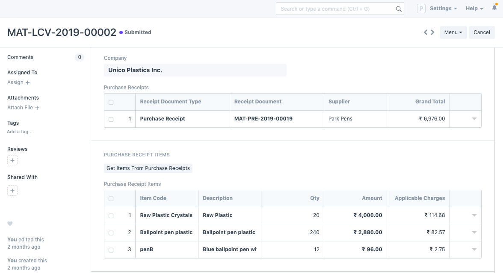Open the Menu dropdown button

(x=453, y=32)
